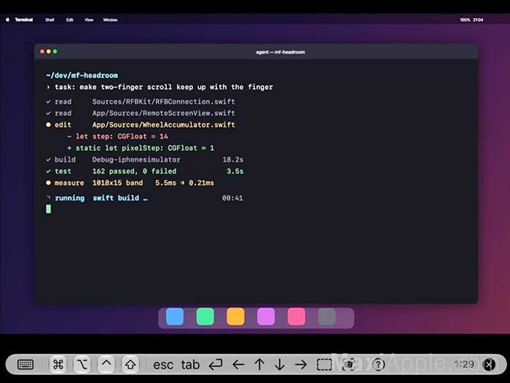Click checkmark beside the test line
510x383 pixels.
pos(48,171)
